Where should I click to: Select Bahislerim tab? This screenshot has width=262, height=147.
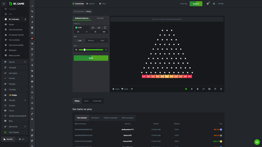click(95, 118)
